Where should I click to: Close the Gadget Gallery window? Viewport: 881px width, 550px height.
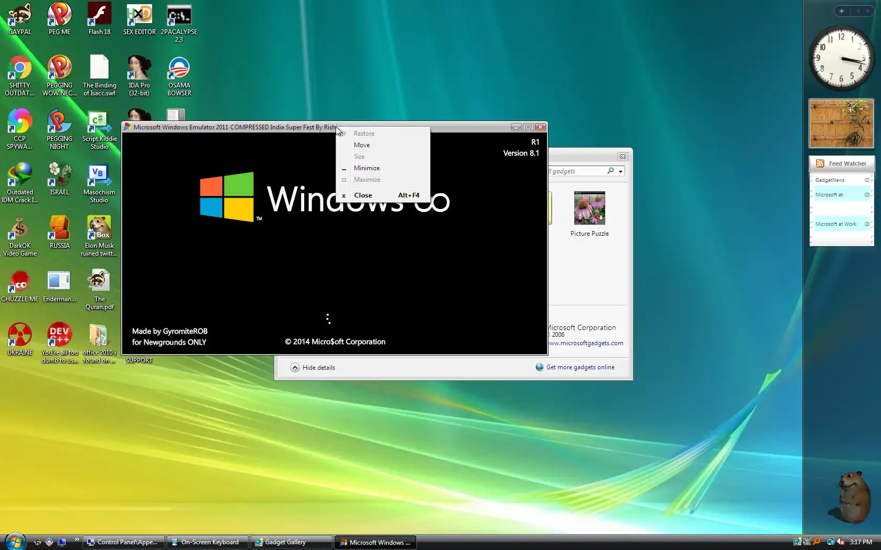[622, 156]
